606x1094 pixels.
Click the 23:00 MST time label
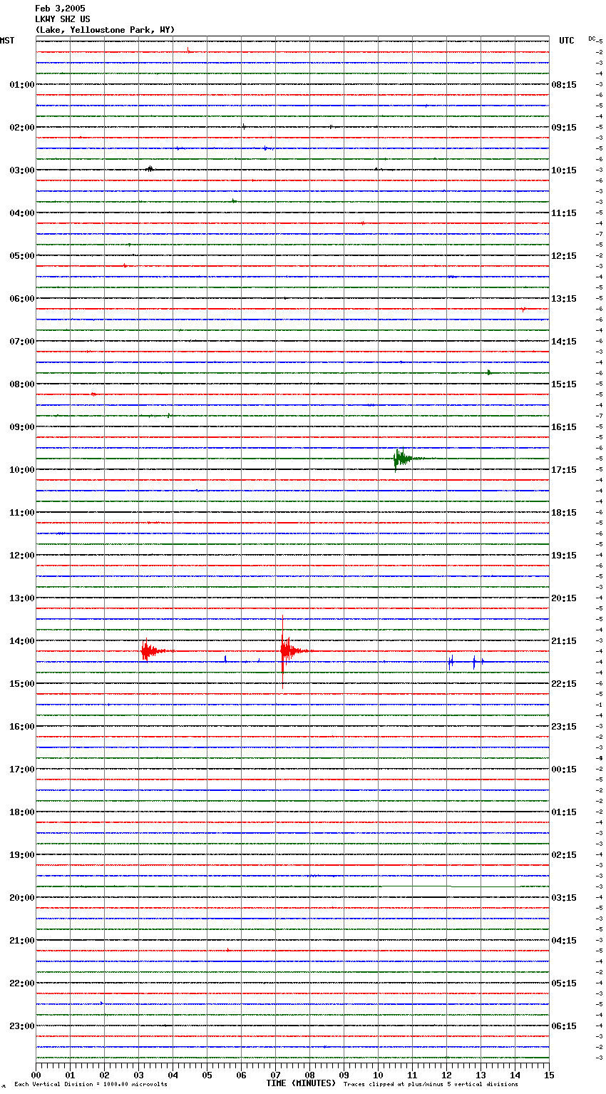[x=21, y=1026]
